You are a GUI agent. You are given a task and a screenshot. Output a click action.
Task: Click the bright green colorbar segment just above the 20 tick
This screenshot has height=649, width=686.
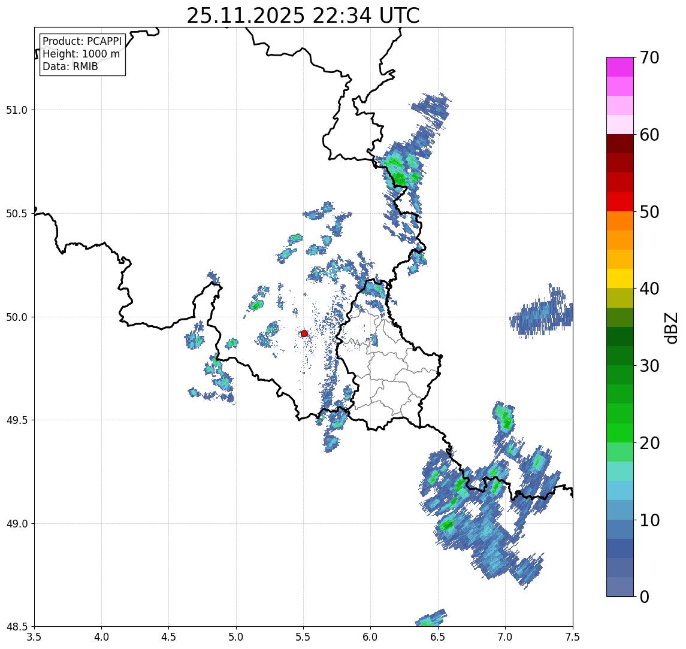(620, 433)
